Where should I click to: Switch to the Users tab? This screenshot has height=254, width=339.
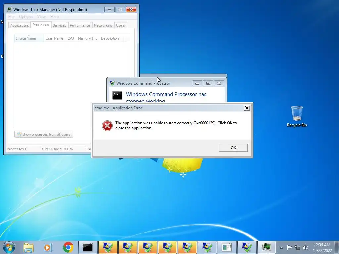(121, 25)
